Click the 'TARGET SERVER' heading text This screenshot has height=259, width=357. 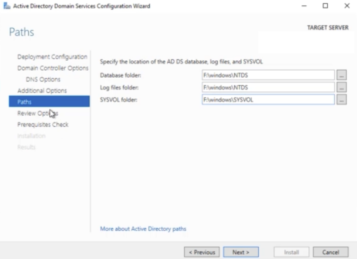pos(328,28)
